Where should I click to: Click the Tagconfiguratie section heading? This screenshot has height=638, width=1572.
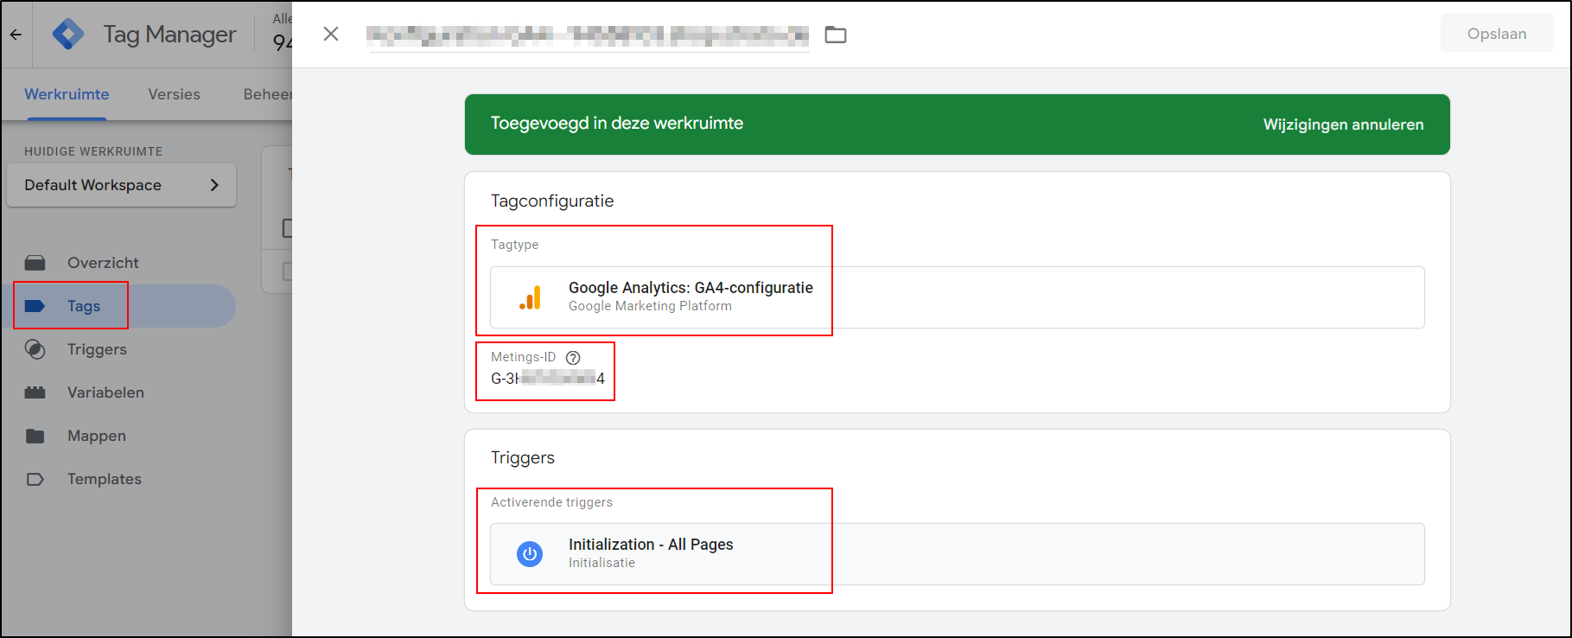(552, 201)
